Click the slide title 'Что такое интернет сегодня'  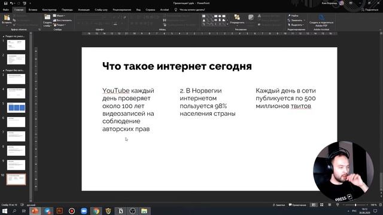[177, 66]
